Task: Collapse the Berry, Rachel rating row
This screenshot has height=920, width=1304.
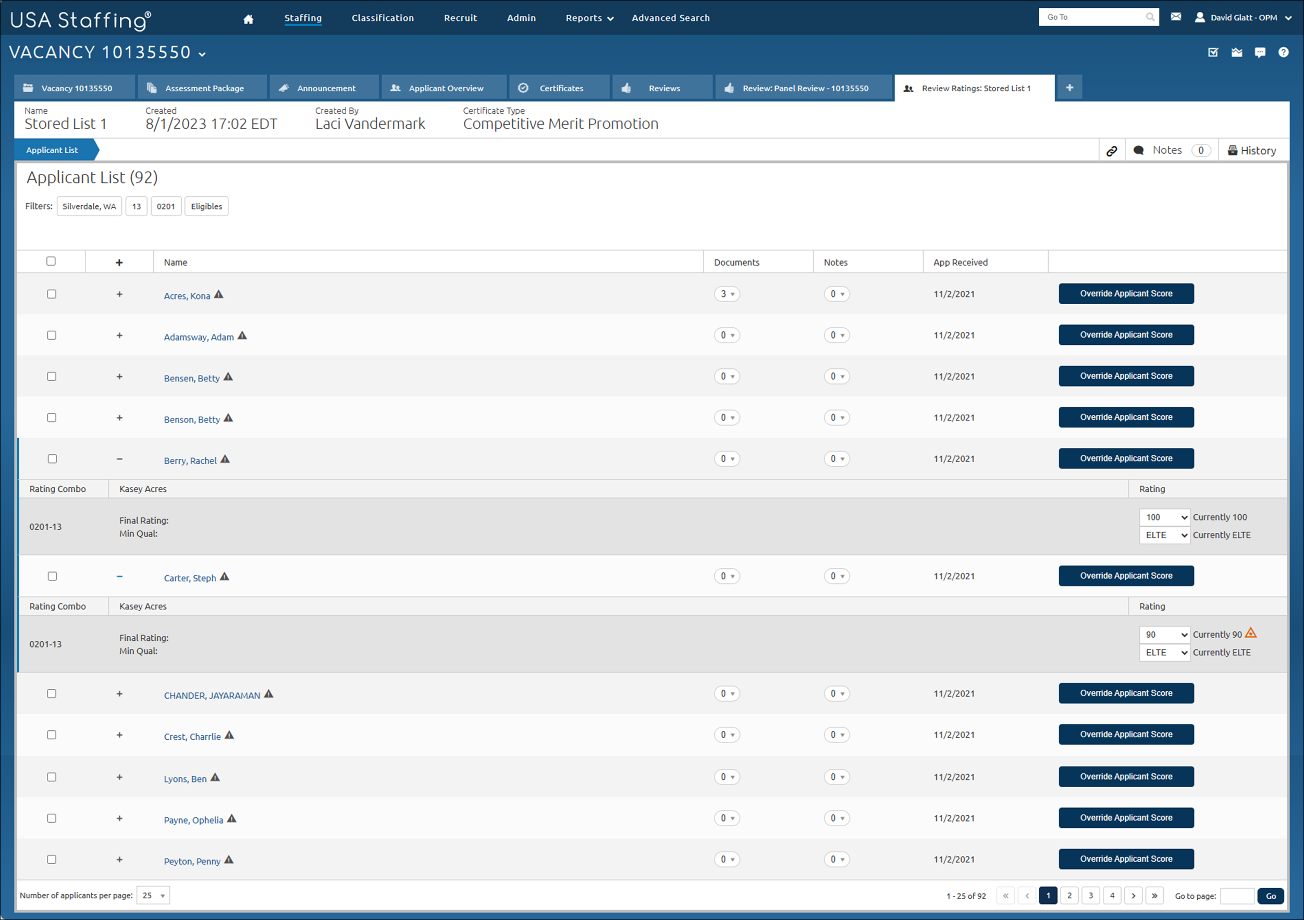Action: [119, 458]
